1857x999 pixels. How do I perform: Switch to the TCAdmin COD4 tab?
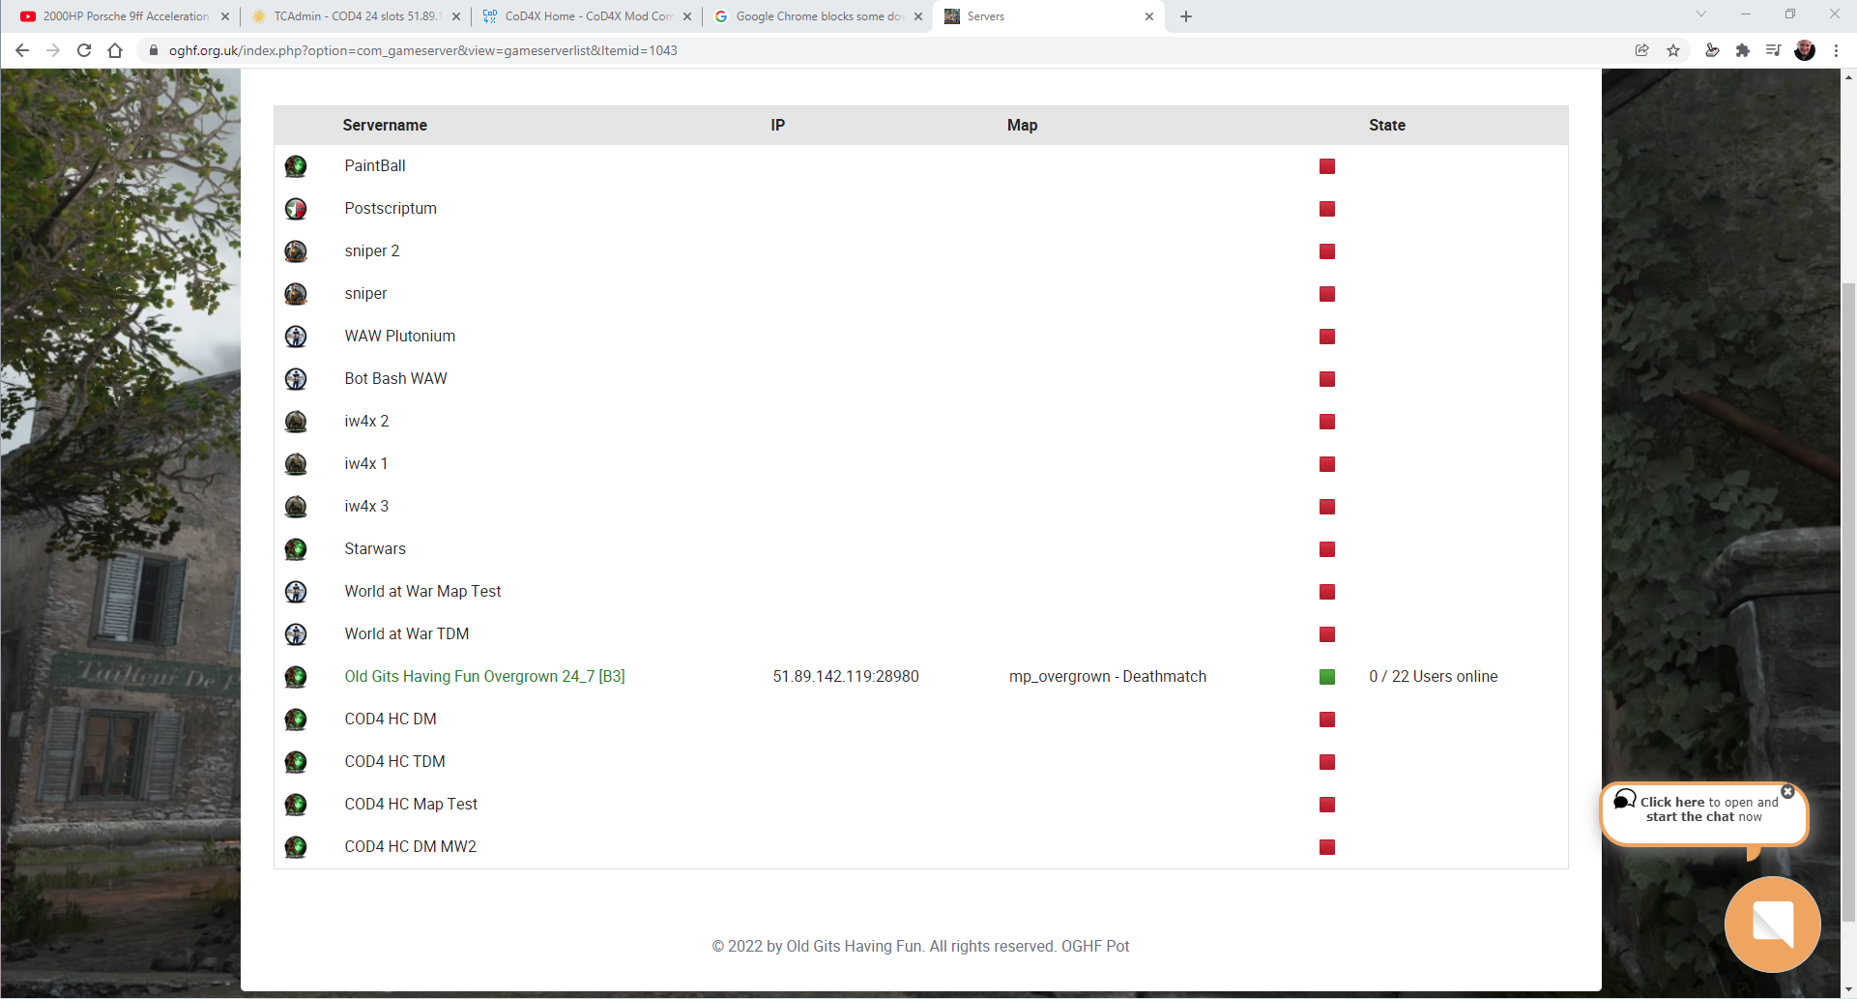(354, 16)
